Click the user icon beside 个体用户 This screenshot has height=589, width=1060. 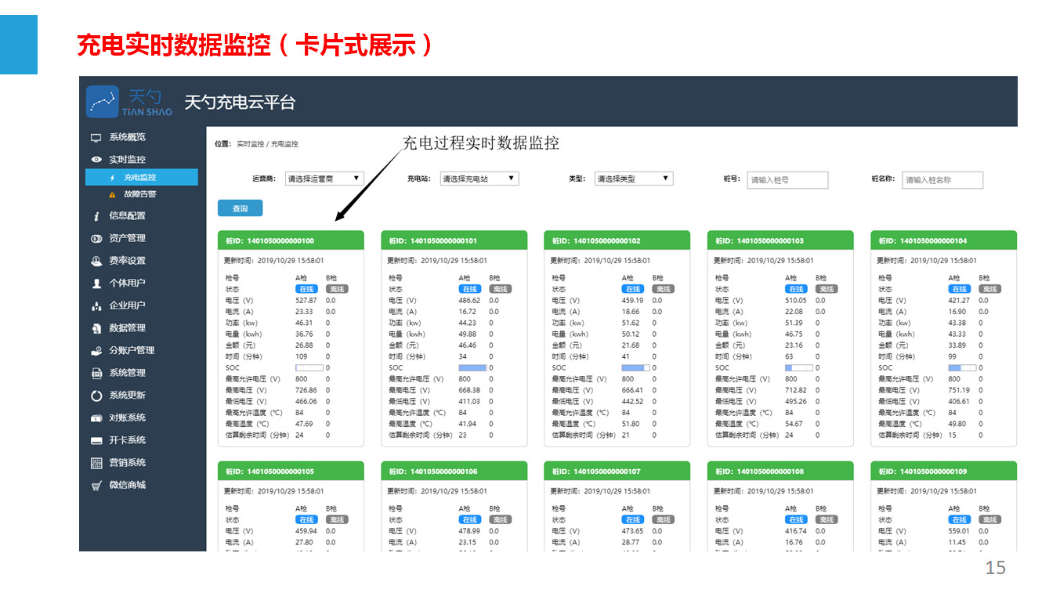click(96, 284)
